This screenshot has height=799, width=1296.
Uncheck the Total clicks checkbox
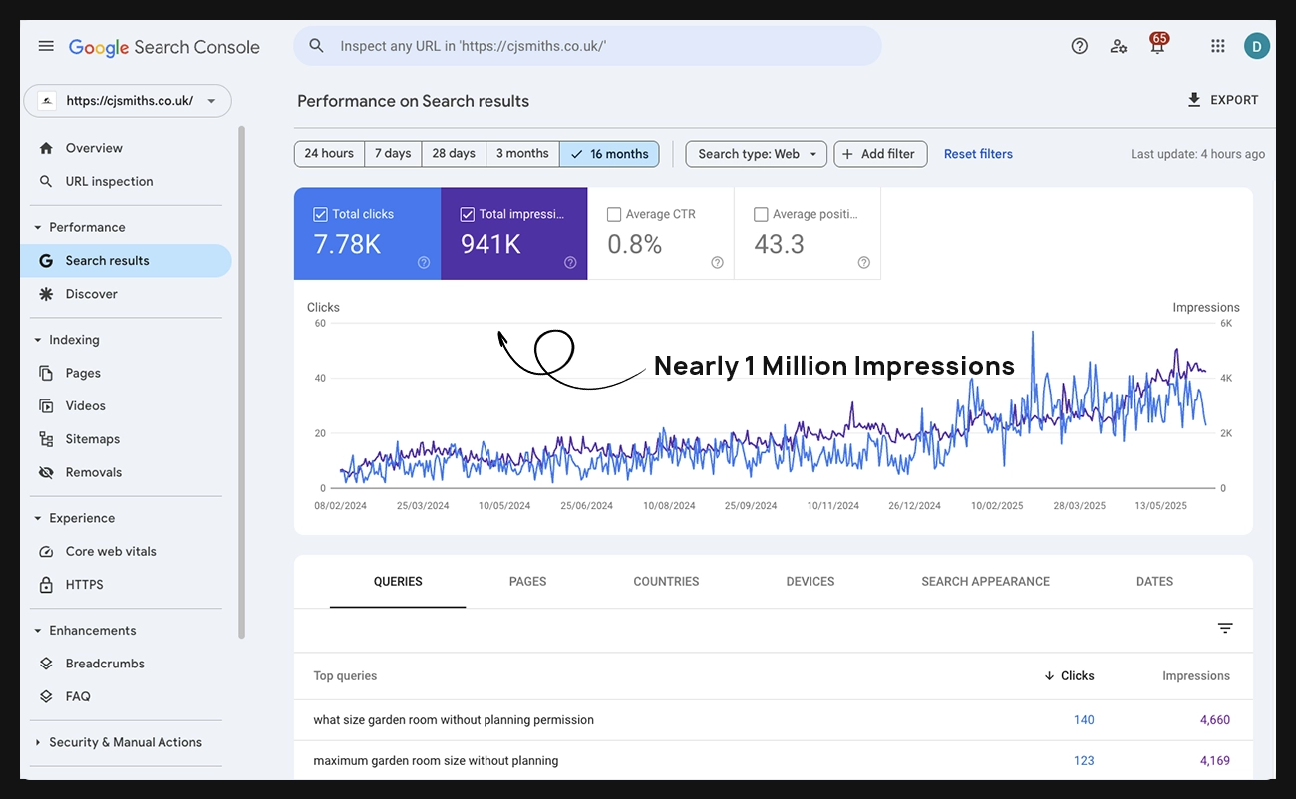click(x=320, y=214)
